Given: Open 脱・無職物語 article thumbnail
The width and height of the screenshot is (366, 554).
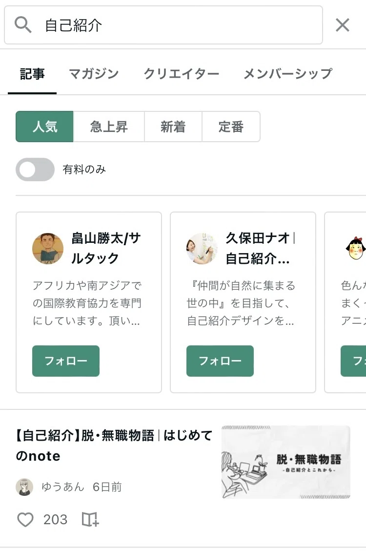Looking at the screenshot, I should 286,462.
